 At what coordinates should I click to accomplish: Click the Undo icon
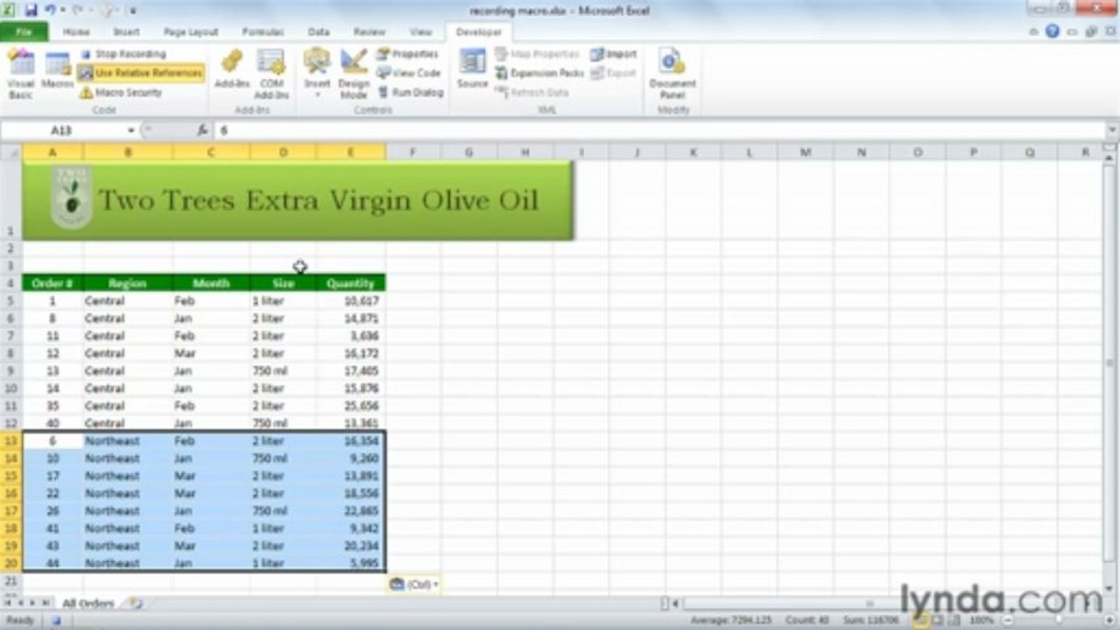coord(49,10)
